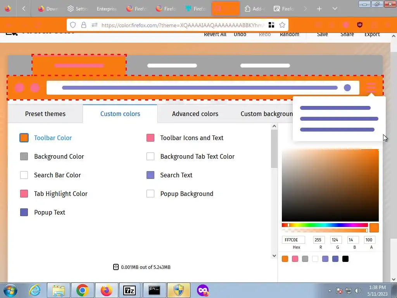The image size is (397, 298).
Task: Switch to the Enterprise tab
Action: pos(107,9)
